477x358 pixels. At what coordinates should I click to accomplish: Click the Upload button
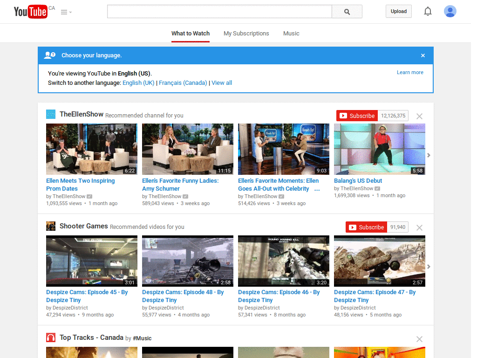pyautogui.click(x=399, y=11)
